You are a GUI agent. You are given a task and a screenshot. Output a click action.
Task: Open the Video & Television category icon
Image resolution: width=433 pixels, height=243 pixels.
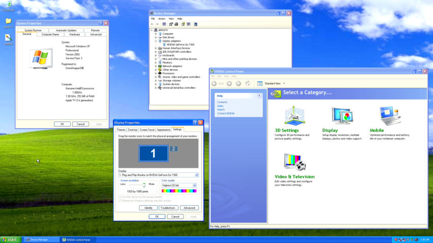tap(294, 162)
